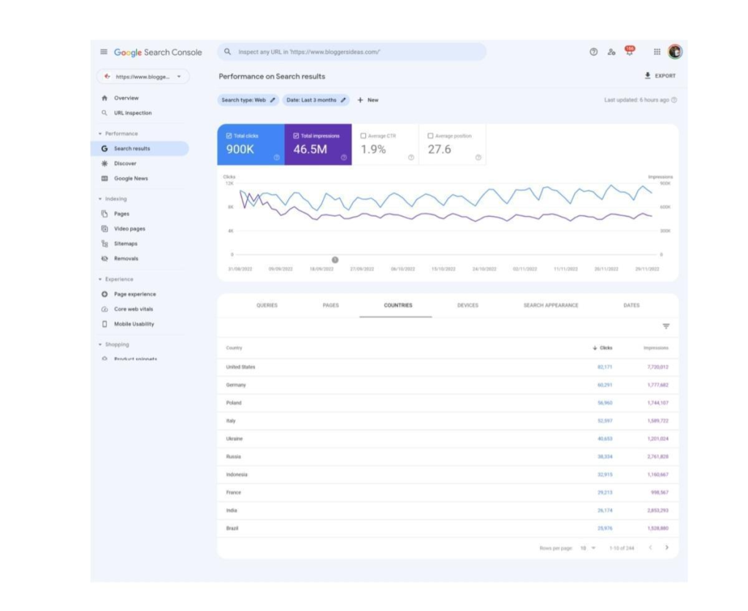
Task: Click the Google News icon
Action: click(104, 178)
